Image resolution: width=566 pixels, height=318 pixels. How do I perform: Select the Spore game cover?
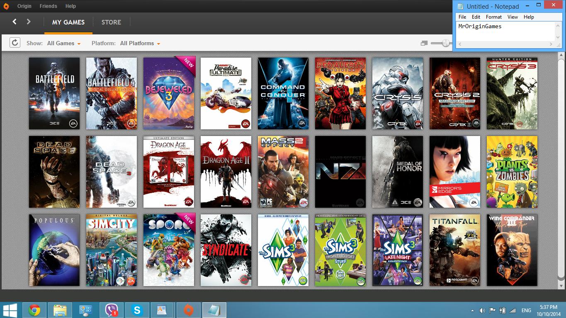(169, 250)
